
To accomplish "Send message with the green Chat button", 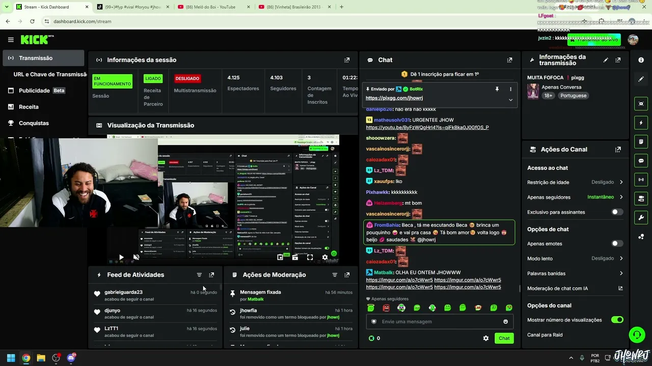I will point(504,338).
